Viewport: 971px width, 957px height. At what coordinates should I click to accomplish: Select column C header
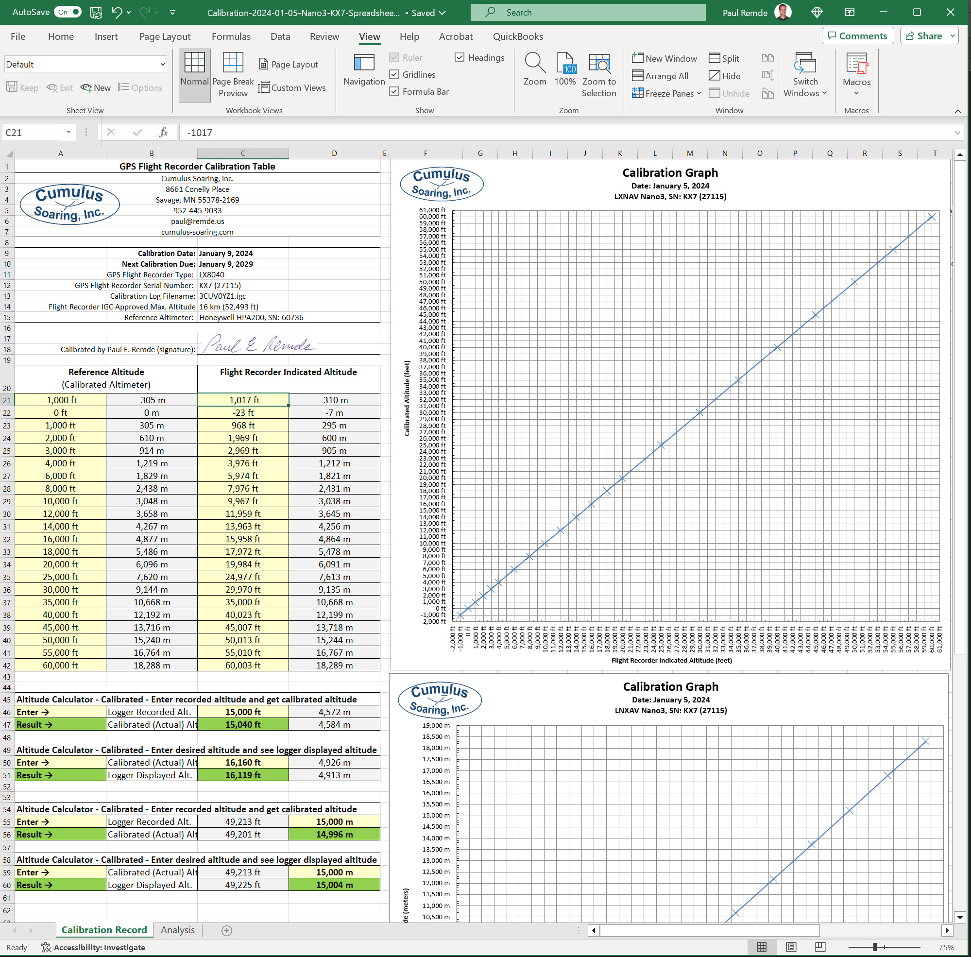243,154
